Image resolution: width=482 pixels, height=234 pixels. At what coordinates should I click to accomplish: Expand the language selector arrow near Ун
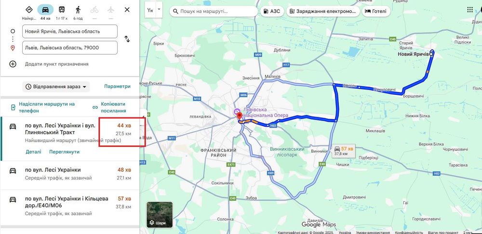[x=159, y=9]
